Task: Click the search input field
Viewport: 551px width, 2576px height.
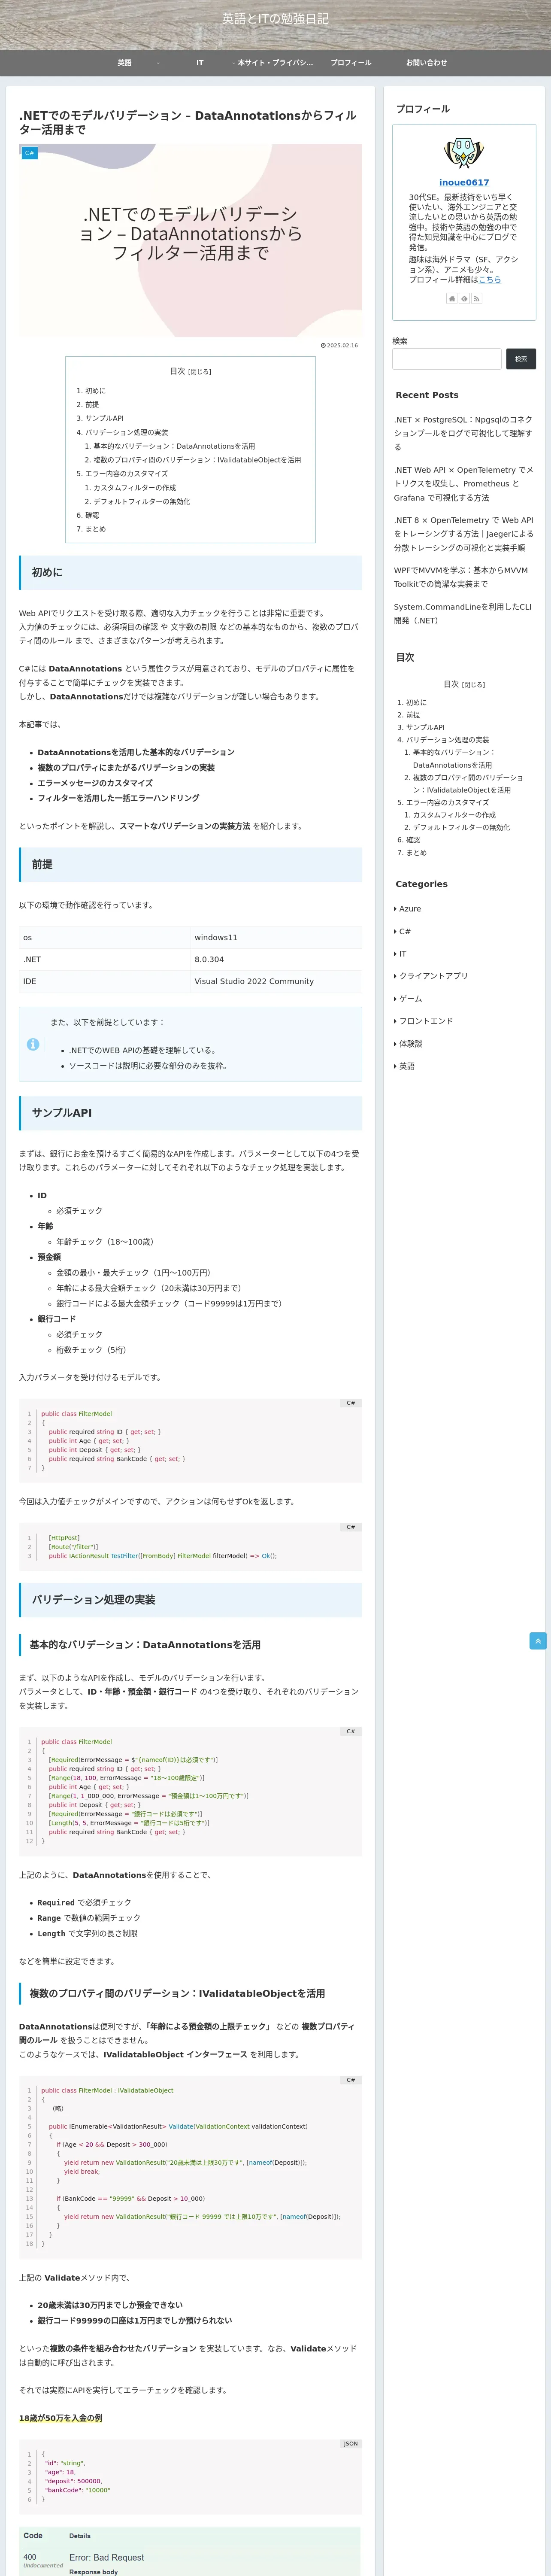Action: coord(447,359)
